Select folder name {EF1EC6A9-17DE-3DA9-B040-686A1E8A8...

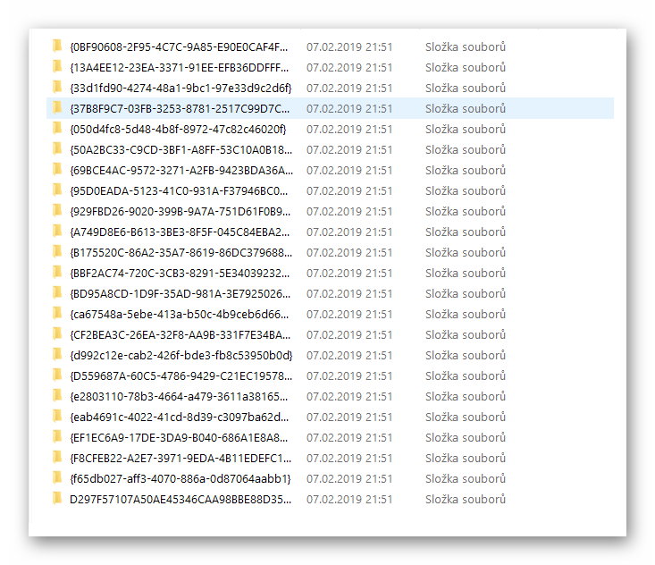coord(179,438)
